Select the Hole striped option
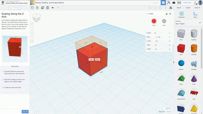The height and width of the screenshot is (114, 203). click(x=164, y=21)
